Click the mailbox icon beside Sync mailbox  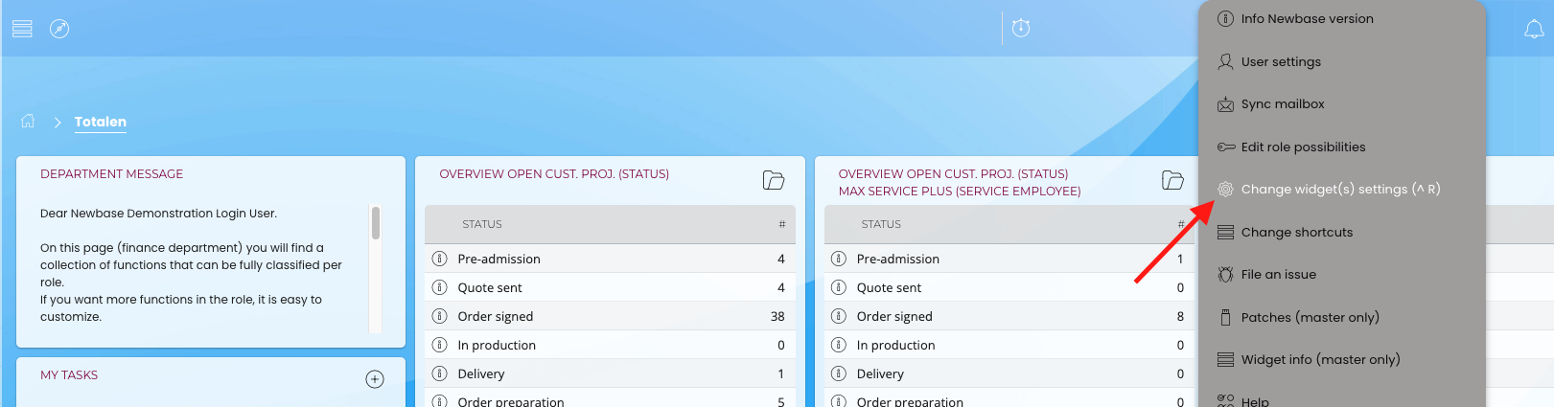[1225, 104]
